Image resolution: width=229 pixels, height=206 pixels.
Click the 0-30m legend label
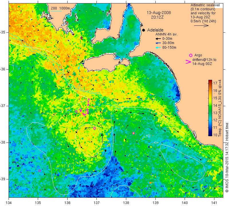[167, 39]
